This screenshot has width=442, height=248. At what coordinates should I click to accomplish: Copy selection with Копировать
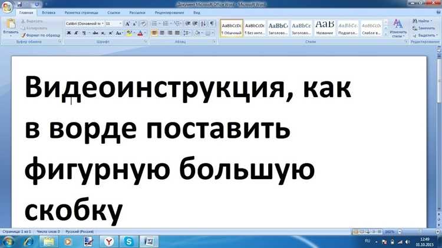pyautogui.click(x=34, y=28)
